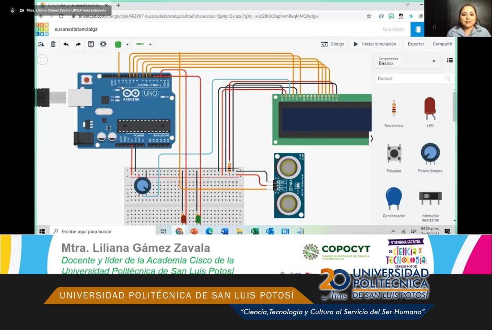
Task: Select the ultrasonic PING sensor
Action: pos(289,185)
